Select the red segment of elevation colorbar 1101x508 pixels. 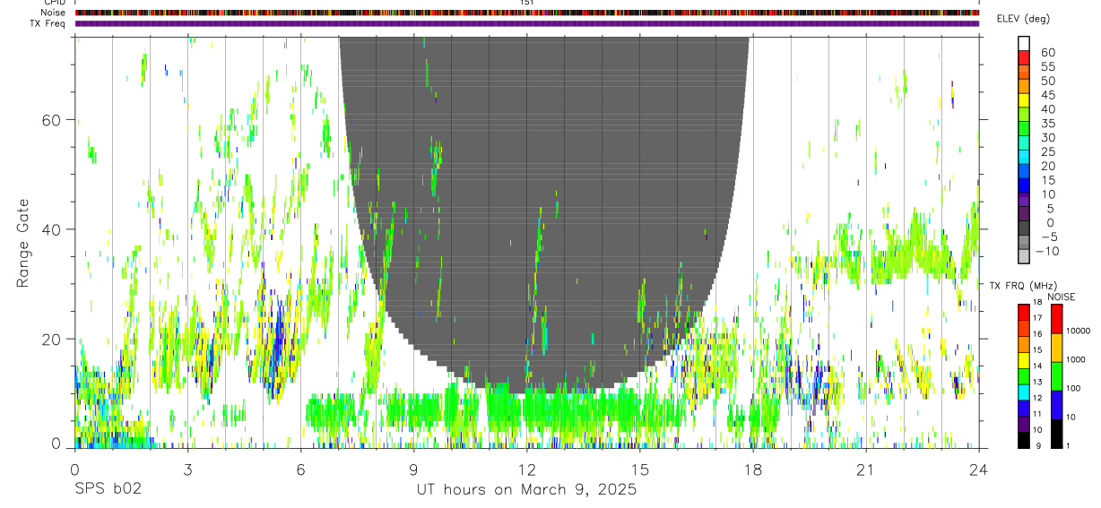tap(1024, 58)
